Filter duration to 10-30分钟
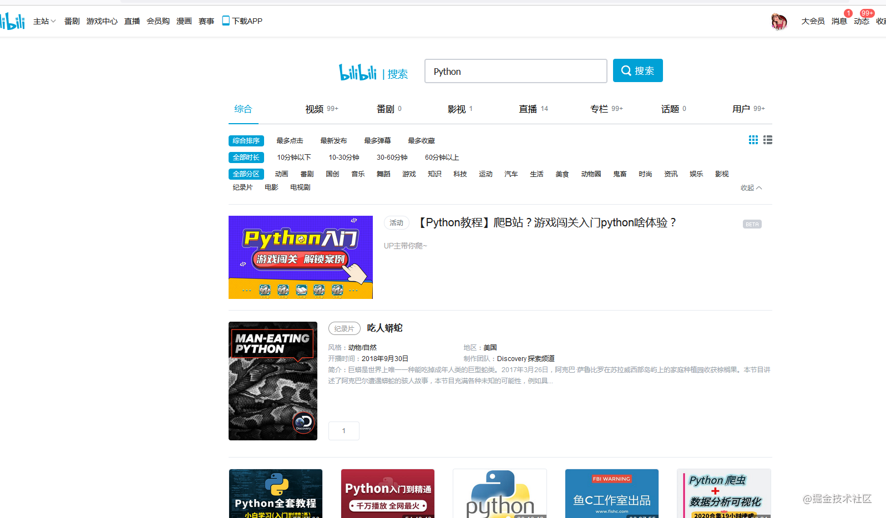Viewport: 886px width, 518px height. tap(344, 158)
